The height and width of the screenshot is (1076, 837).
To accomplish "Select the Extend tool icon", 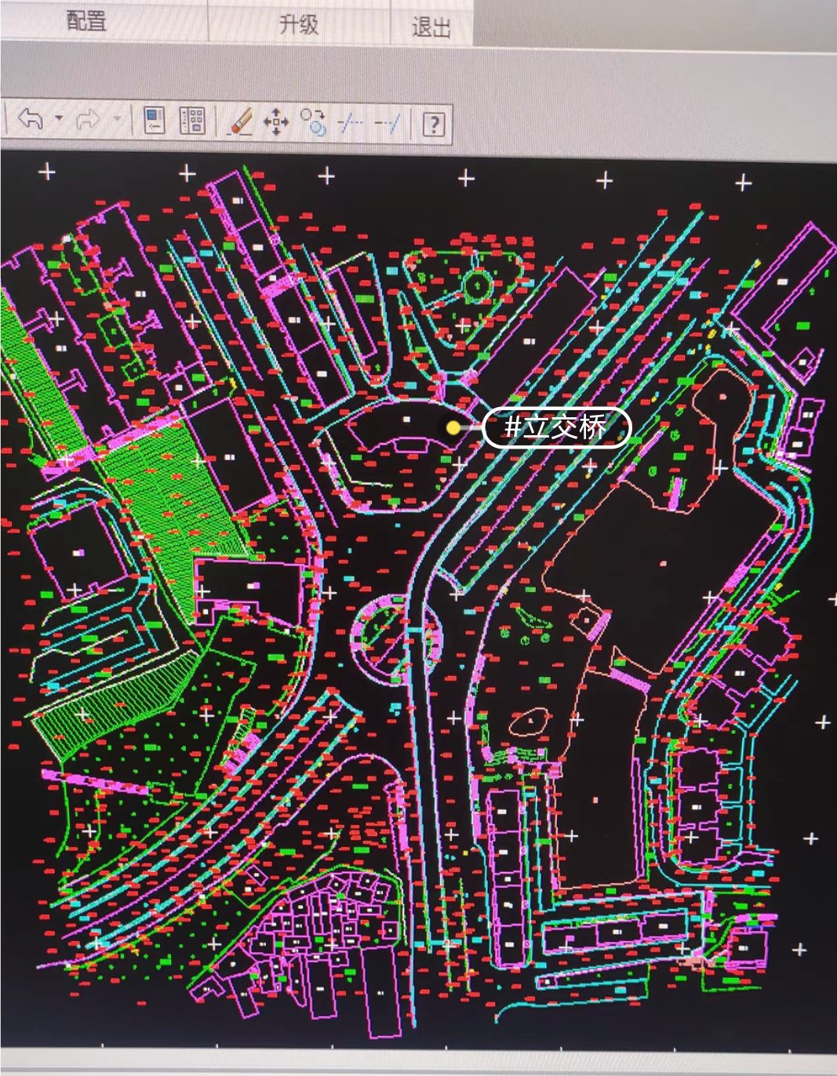I will tap(388, 123).
